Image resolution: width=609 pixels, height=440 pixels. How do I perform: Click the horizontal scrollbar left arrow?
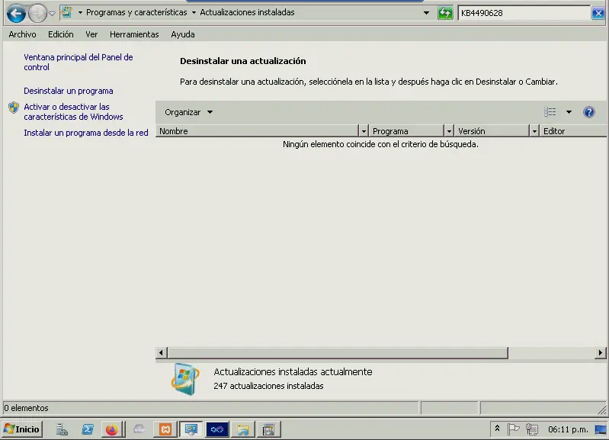click(x=161, y=353)
